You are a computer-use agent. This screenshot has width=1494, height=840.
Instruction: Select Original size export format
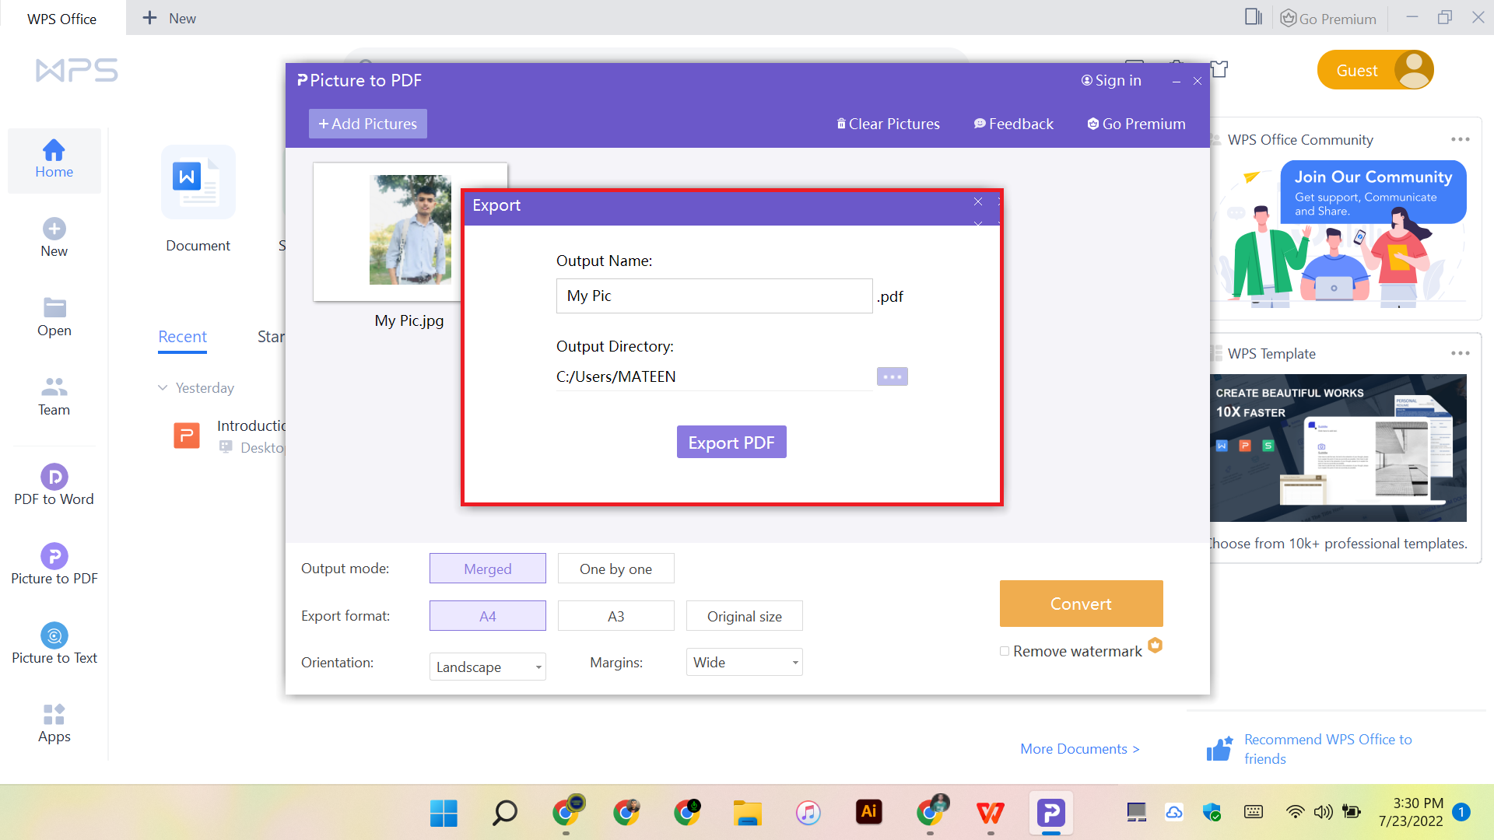[x=744, y=615]
